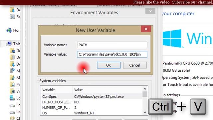Click C:\Windows\system32\cmd.exe value cell
The image size is (213, 120).
[99, 97]
